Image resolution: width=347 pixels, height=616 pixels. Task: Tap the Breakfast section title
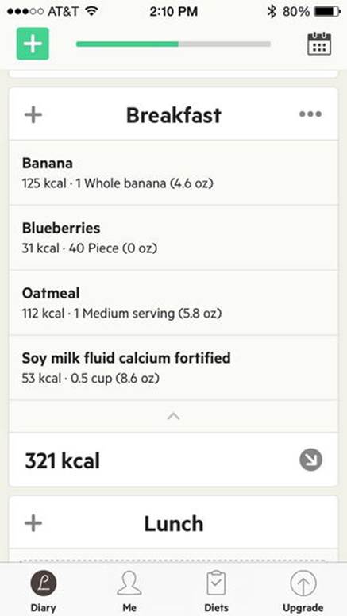(174, 115)
